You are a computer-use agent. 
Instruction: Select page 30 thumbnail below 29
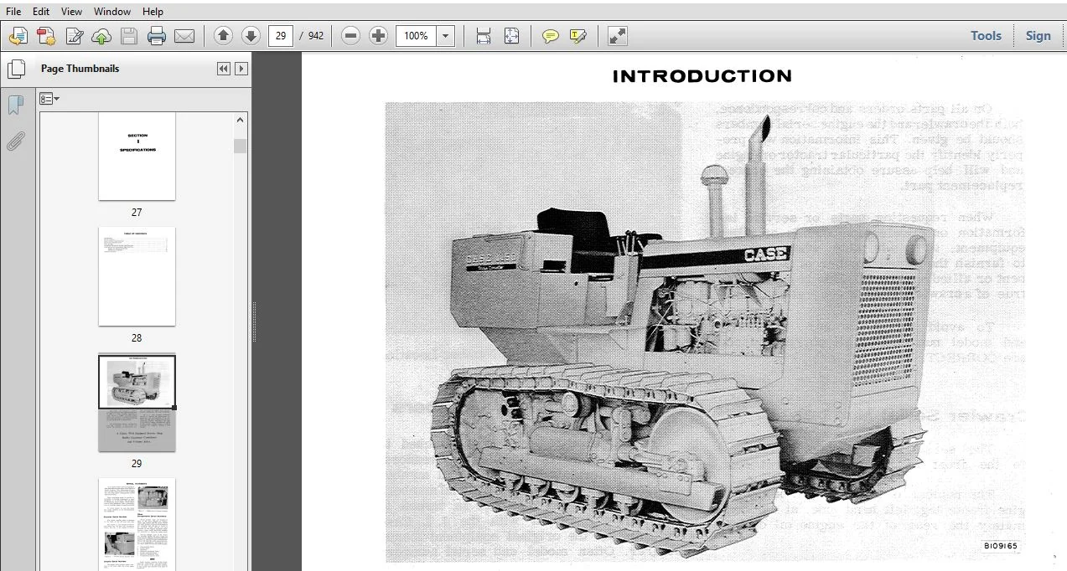pos(137,525)
